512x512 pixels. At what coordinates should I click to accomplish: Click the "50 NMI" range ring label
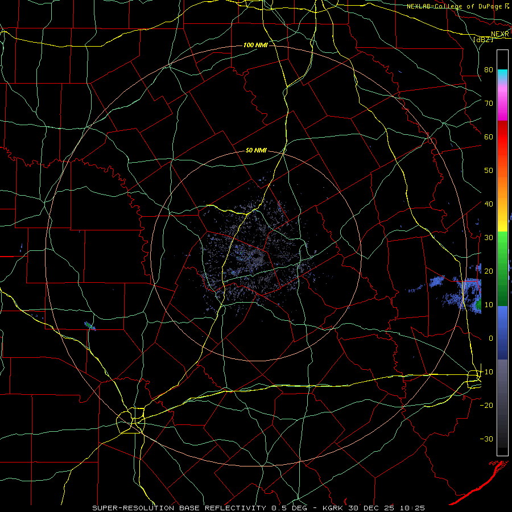click(256, 151)
